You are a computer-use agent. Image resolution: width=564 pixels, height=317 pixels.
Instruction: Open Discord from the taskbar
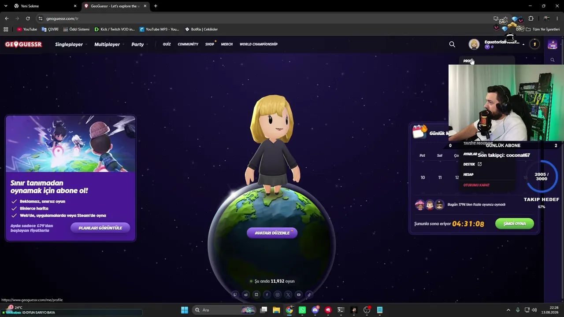[315, 310]
